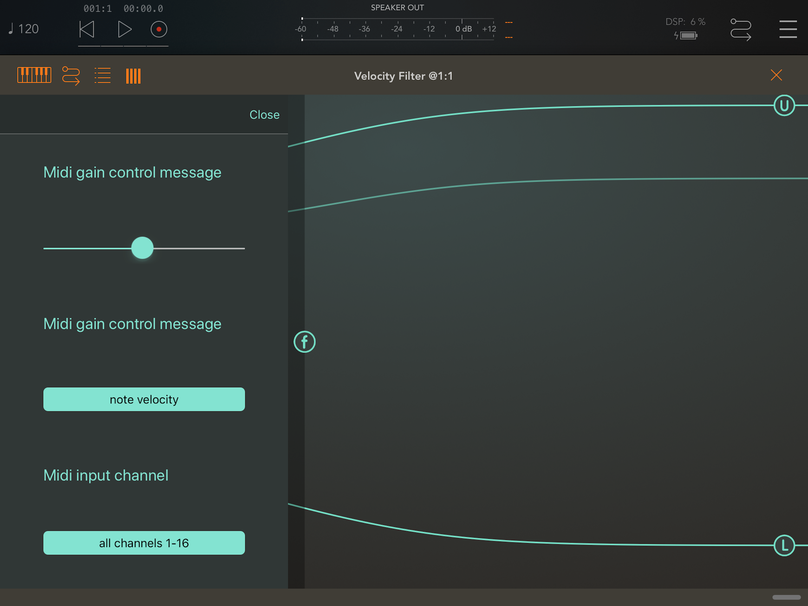The image size is (808, 606).
Task: Open the signal routing view in orange toolbar
Action: 71,76
